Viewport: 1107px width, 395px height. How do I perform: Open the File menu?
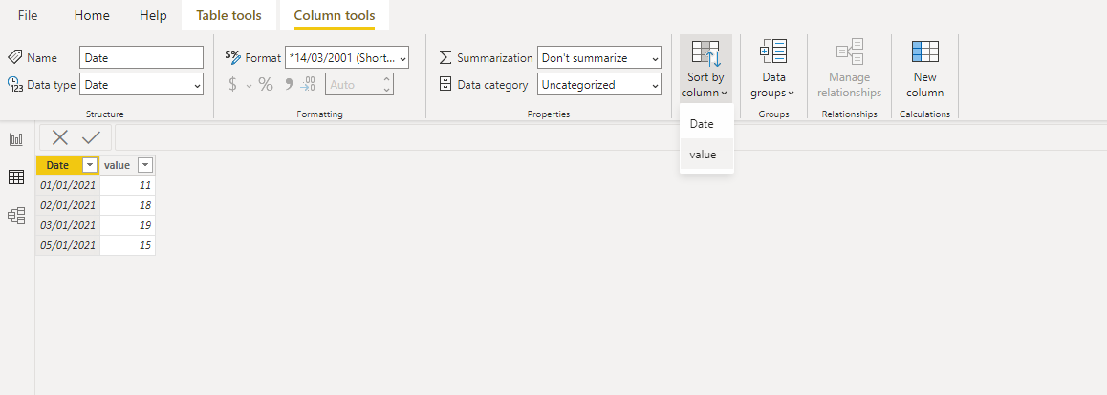(x=28, y=15)
